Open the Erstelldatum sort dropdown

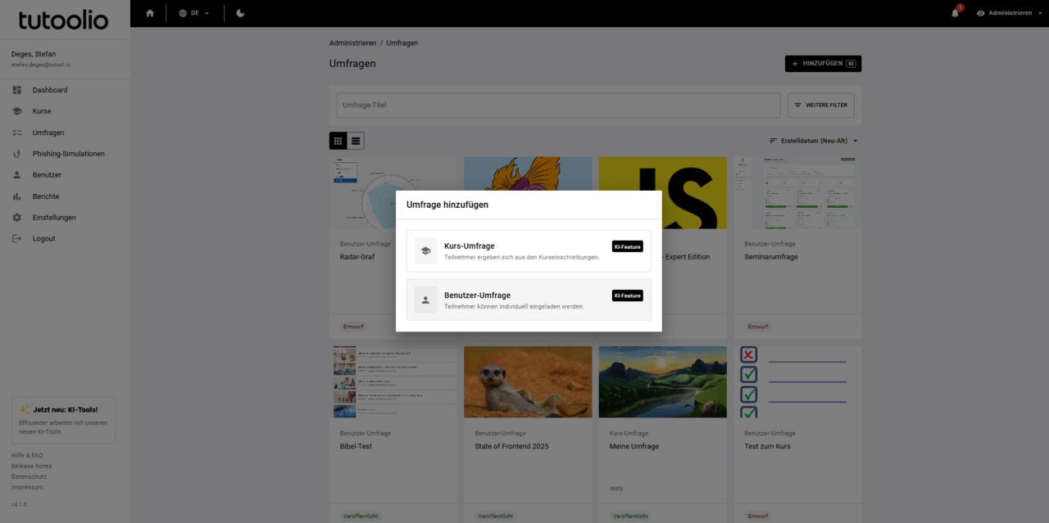(x=814, y=141)
